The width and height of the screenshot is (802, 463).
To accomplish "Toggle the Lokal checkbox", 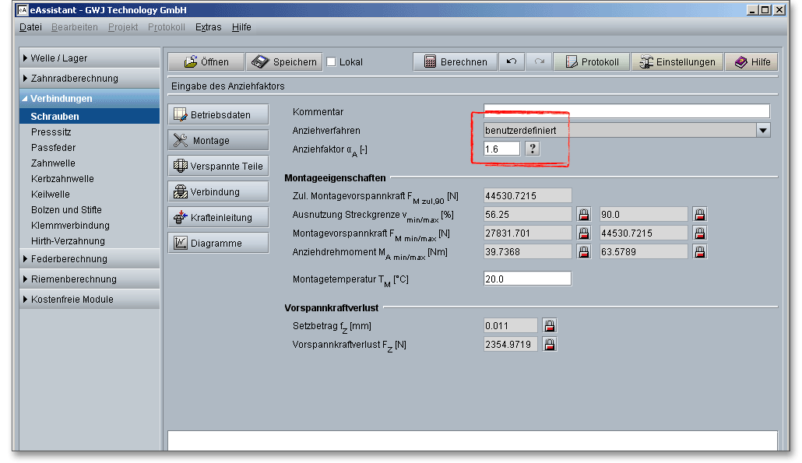I will coord(331,62).
